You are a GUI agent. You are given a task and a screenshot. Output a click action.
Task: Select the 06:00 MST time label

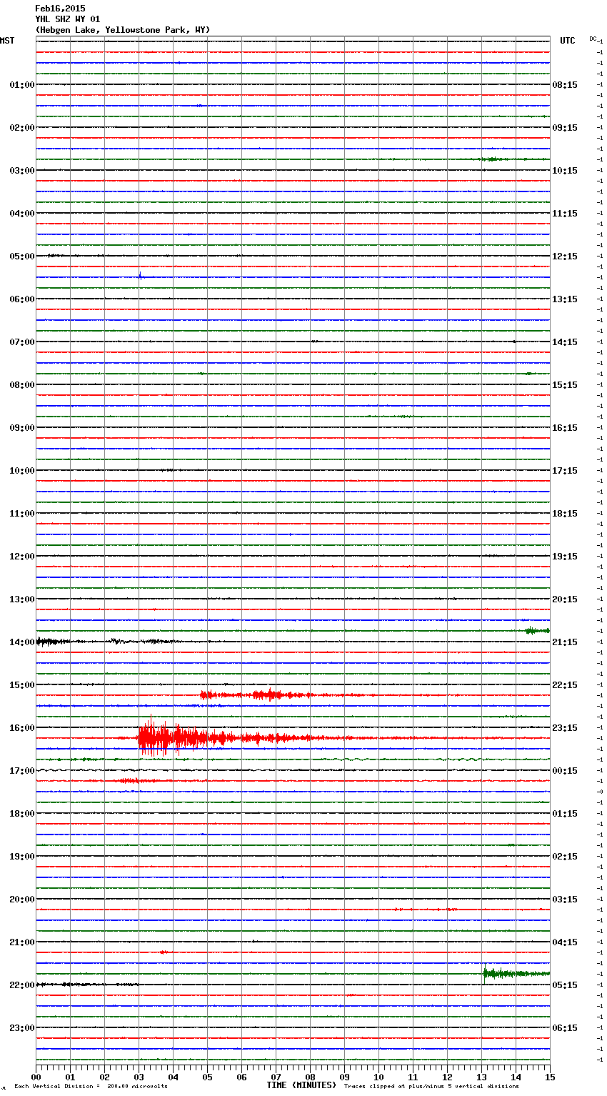22,299
